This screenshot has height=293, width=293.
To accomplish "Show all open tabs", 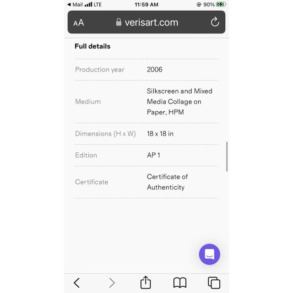I will tap(214, 282).
